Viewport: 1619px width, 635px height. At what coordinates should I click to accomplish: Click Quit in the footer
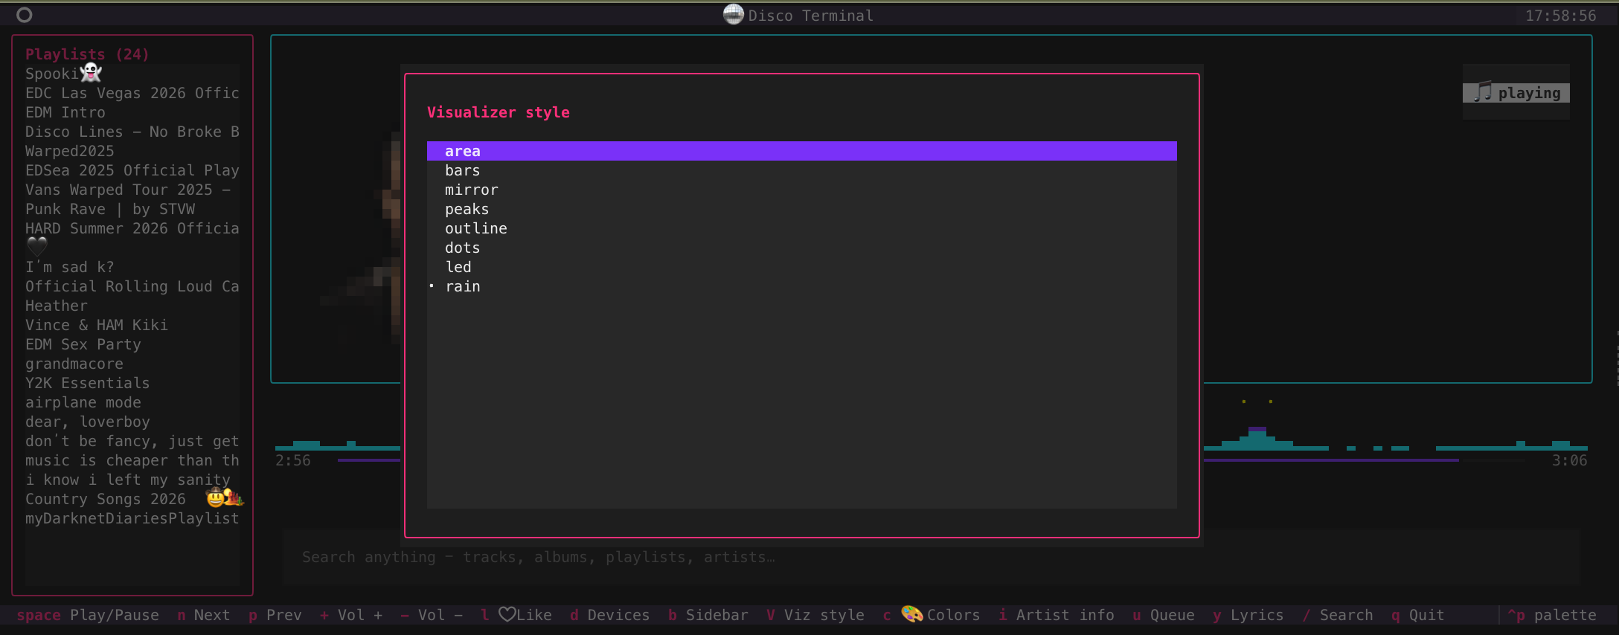[x=1418, y=615]
